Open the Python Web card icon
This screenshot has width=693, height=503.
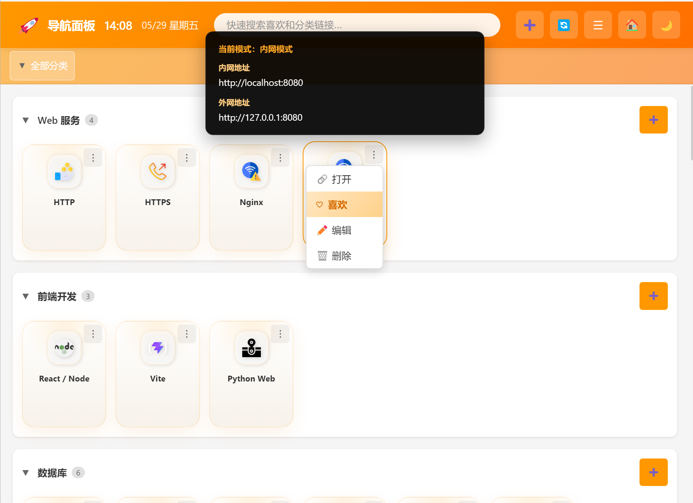[252, 347]
